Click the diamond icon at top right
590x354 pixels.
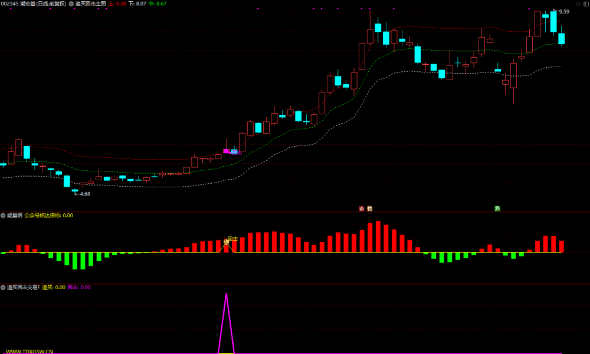coord(578,4)
